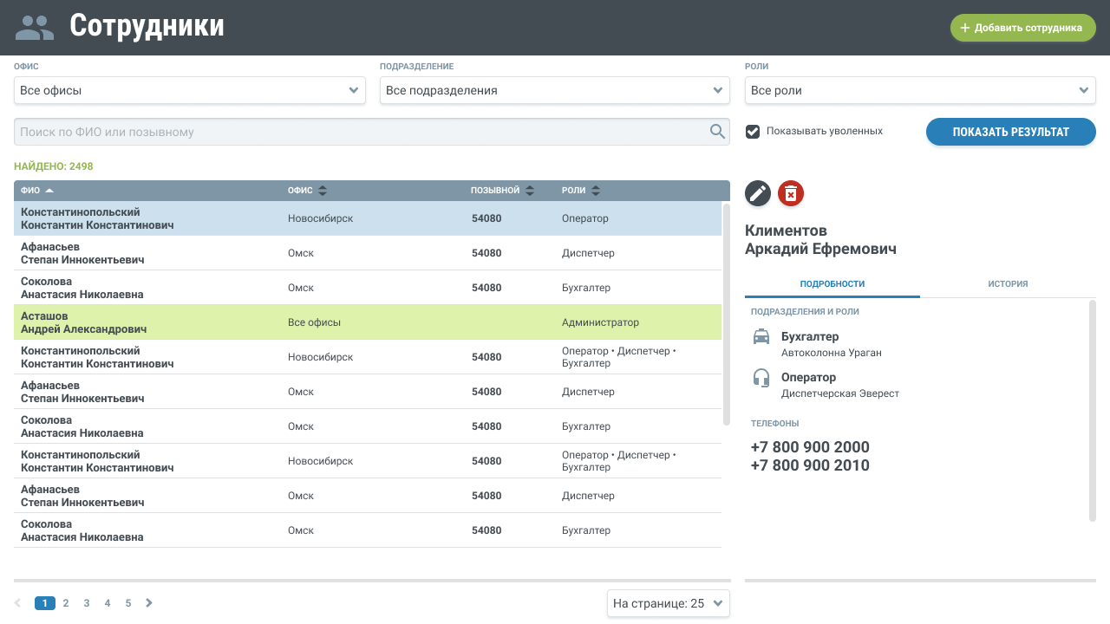Open the Все офисы dropdown
This screenshot has height=624, width=1110.
[189, 90]
